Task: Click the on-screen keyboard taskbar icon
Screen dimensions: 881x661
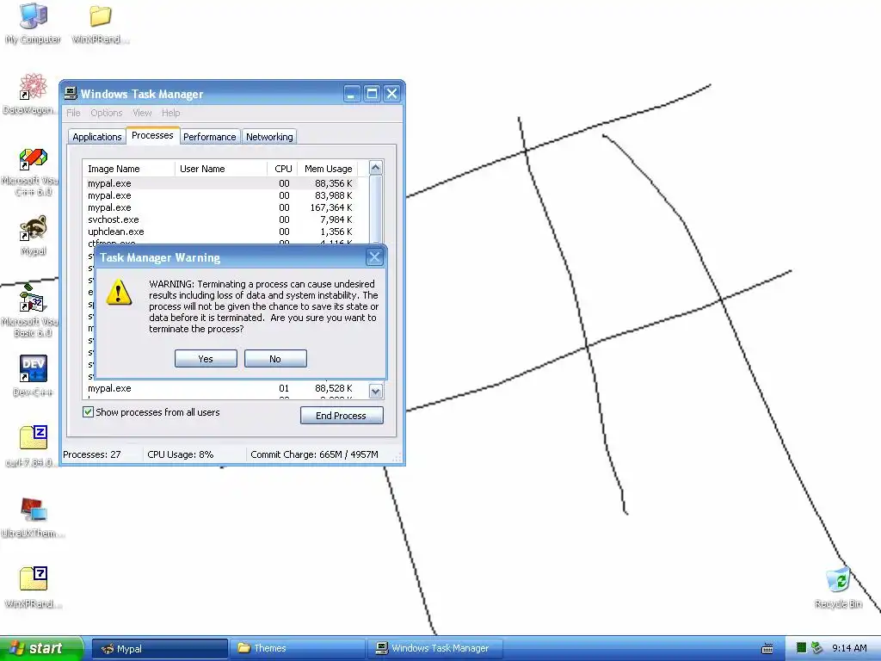Action: tap(767, 649)
